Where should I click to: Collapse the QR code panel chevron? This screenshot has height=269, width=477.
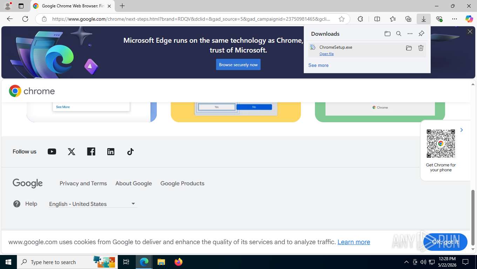click(462, 130)
